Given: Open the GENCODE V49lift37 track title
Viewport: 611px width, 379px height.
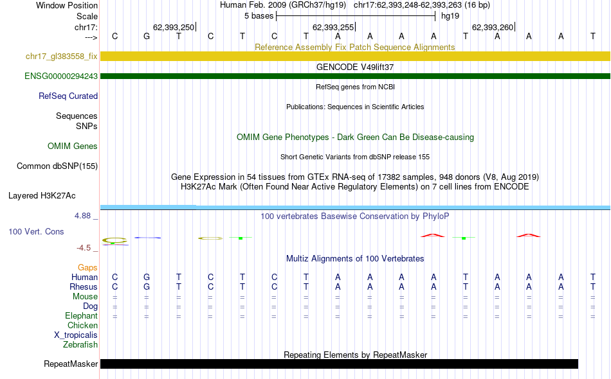Looking at the screenshot, I should coord(355,67).
